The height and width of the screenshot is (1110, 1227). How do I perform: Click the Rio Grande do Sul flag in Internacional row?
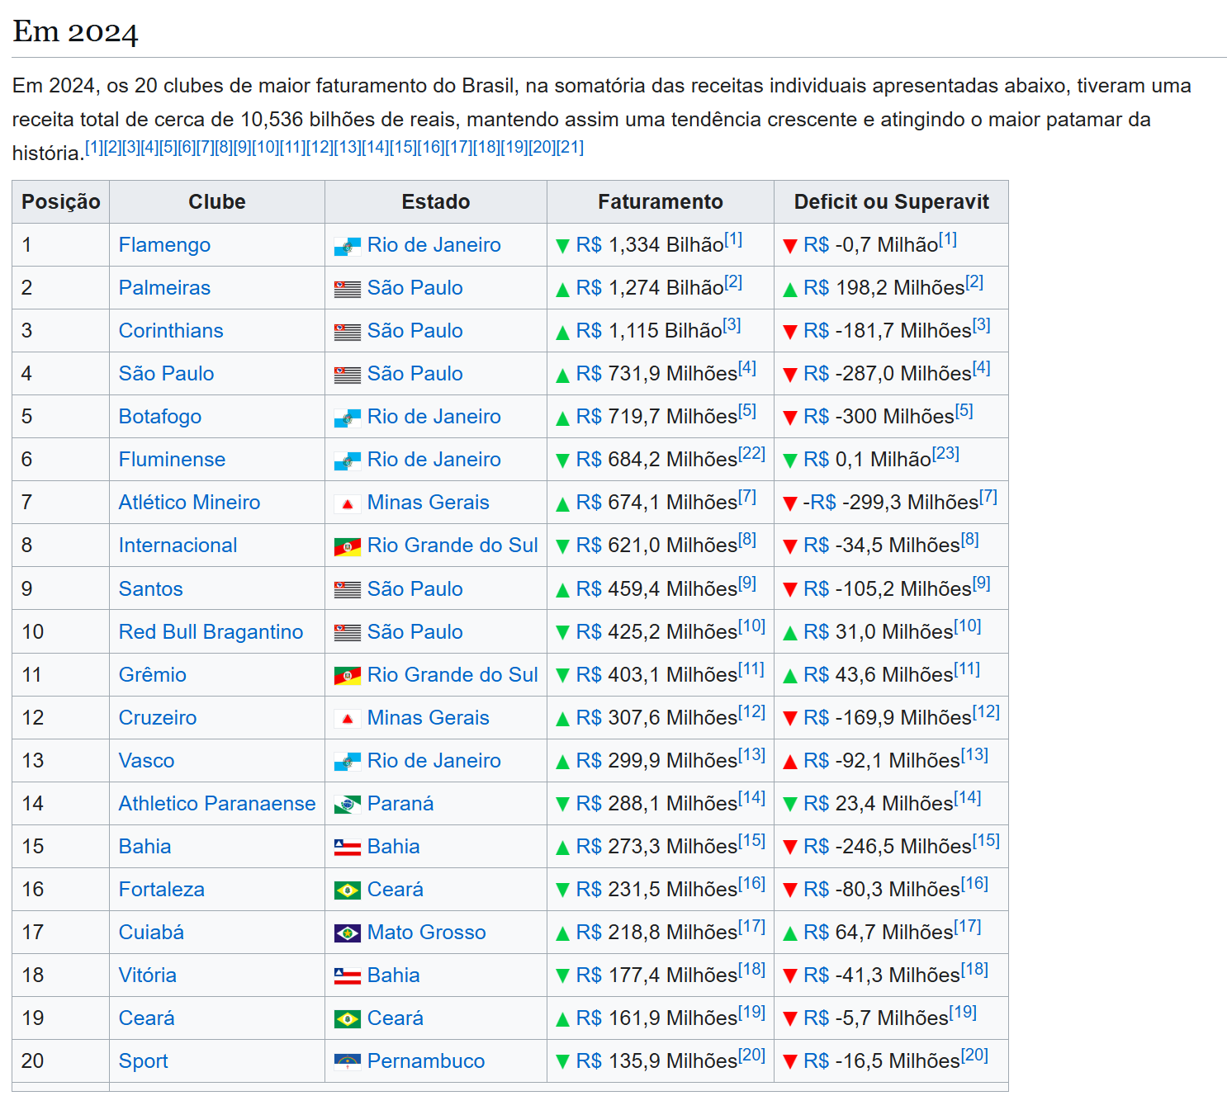click(347, 546)
